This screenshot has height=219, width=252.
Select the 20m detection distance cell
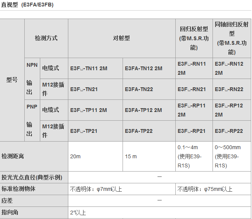76,156
